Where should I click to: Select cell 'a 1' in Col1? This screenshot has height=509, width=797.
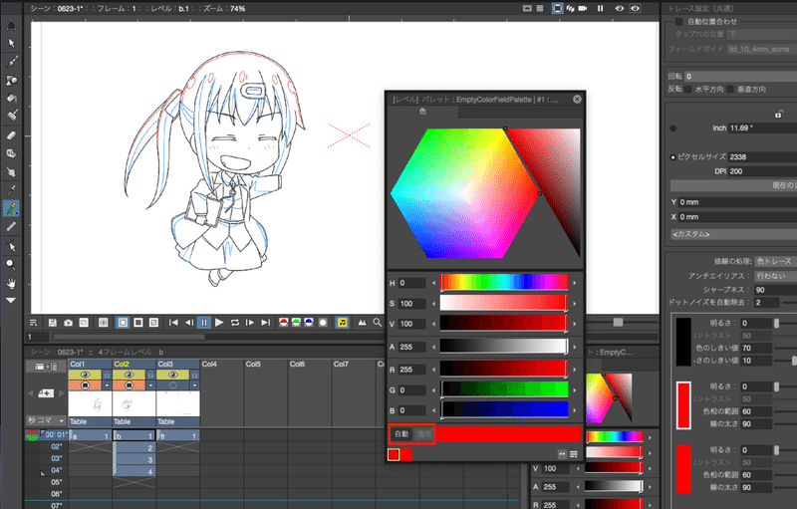(x=90, y=436)
